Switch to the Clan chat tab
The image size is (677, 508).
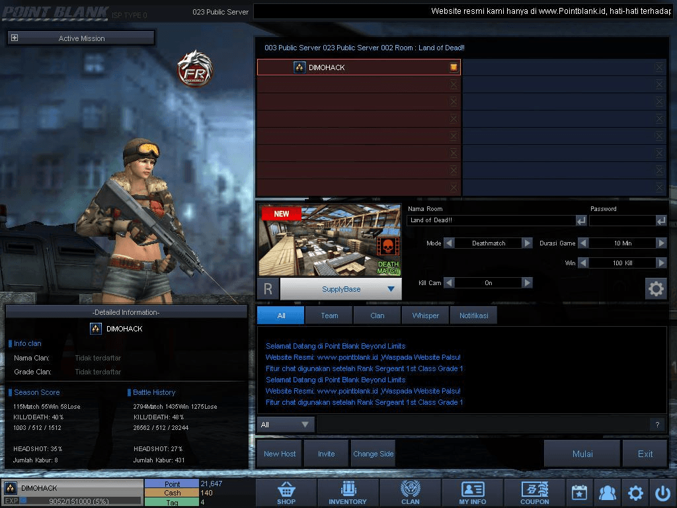click(x=377, y=316)
